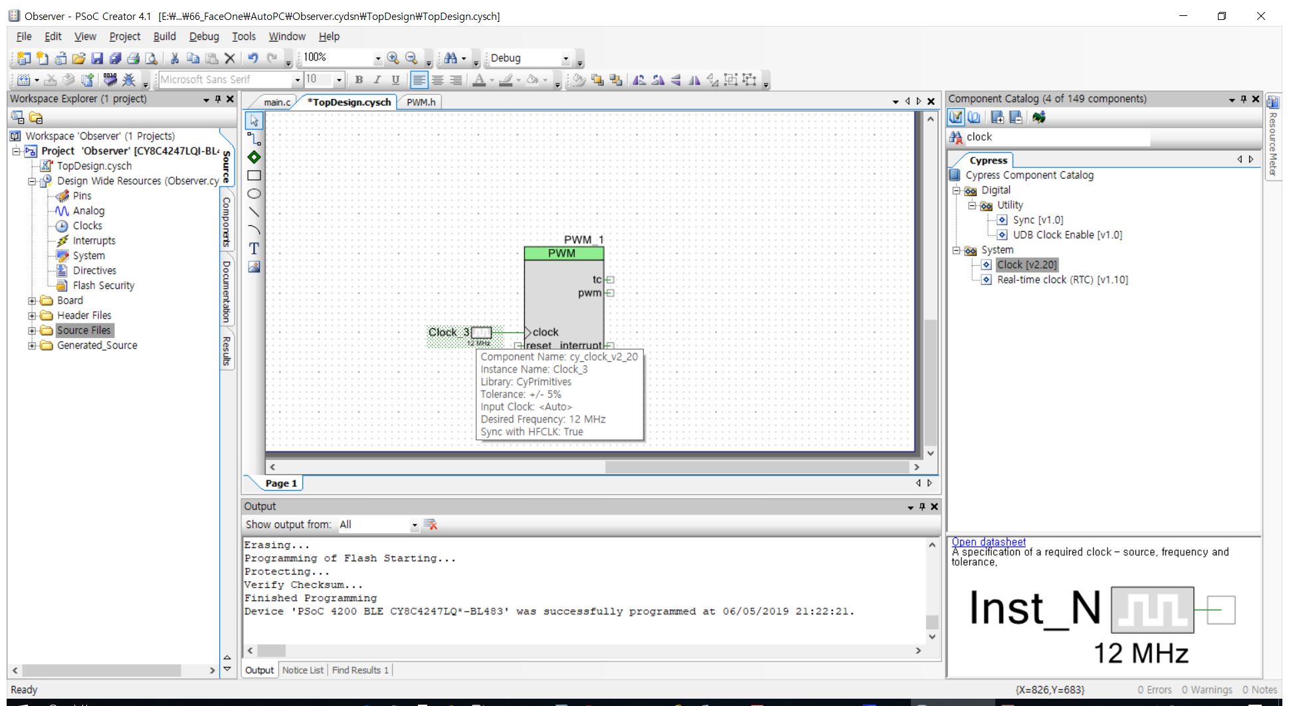Screen dimensions: 1289x706
Task: Click the Debug bug icon
Action: pos(129,80)
